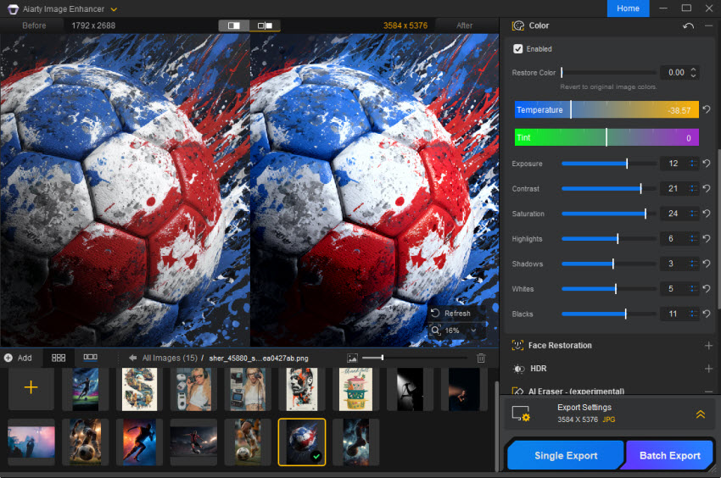The height and width of the screenshot is (478, 721).
Task: Toggle the Color Enabled checkbox
Action: pyautogui.click(x=517, y=48)
